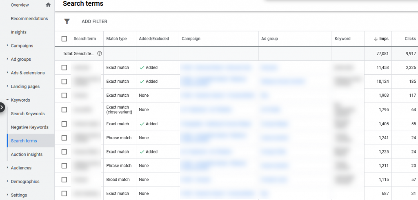
Task: Click the ADD FILTER button
Action: (94, 21)
